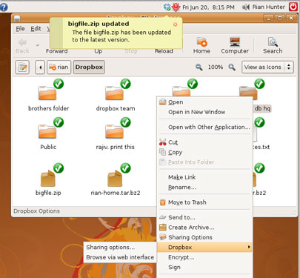Zoom out with the magnifier minus icon
Viewport: 300px width, 278px height.
click(x=199, y=67)
